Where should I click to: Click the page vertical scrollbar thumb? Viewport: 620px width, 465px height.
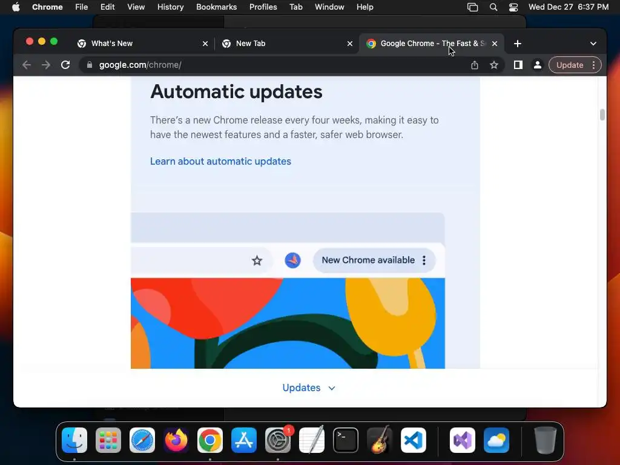tap(602, 114)
